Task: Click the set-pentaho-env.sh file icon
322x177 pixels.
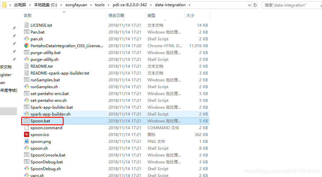Action: (27, 100)
